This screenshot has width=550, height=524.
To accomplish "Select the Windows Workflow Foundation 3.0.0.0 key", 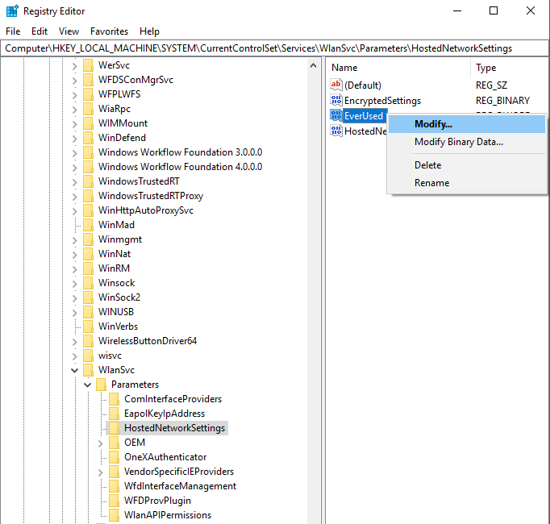I will click(x=180, y=152).
